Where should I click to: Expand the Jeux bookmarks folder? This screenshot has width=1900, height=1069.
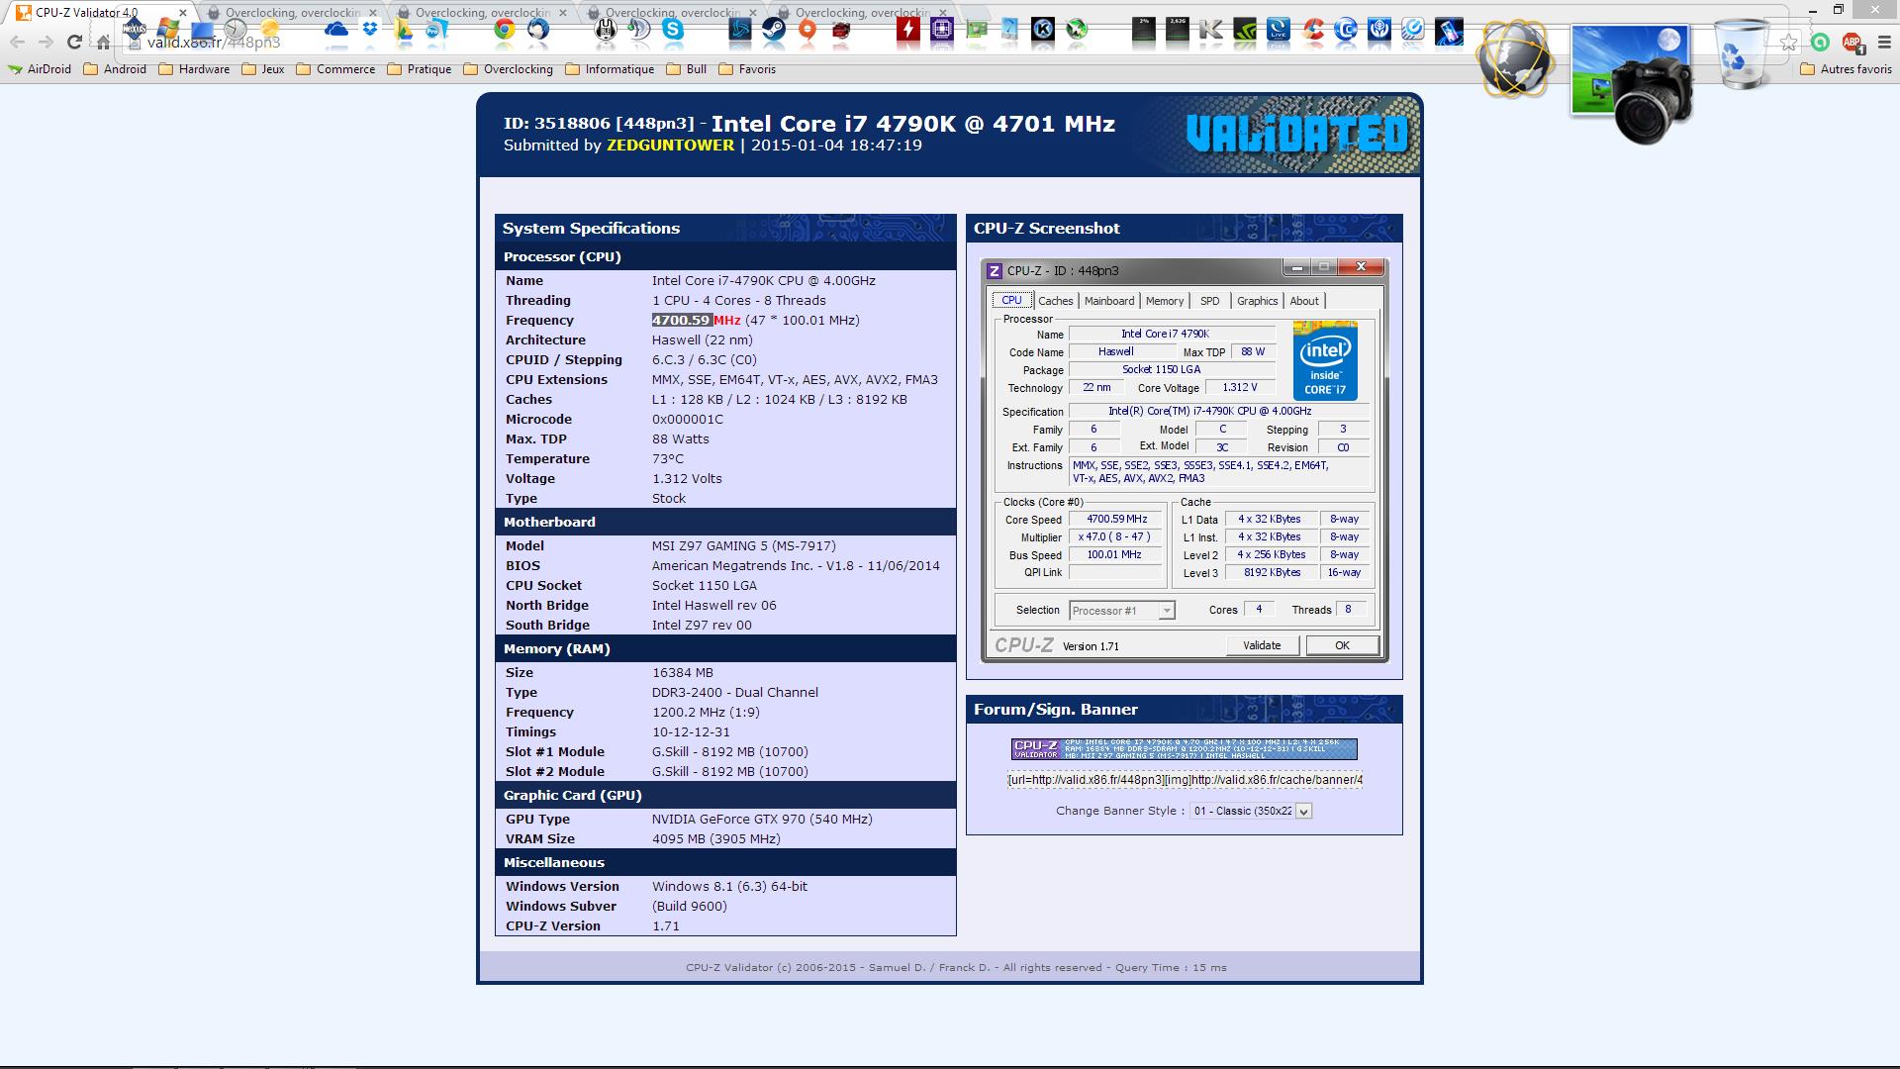(263, 69)
